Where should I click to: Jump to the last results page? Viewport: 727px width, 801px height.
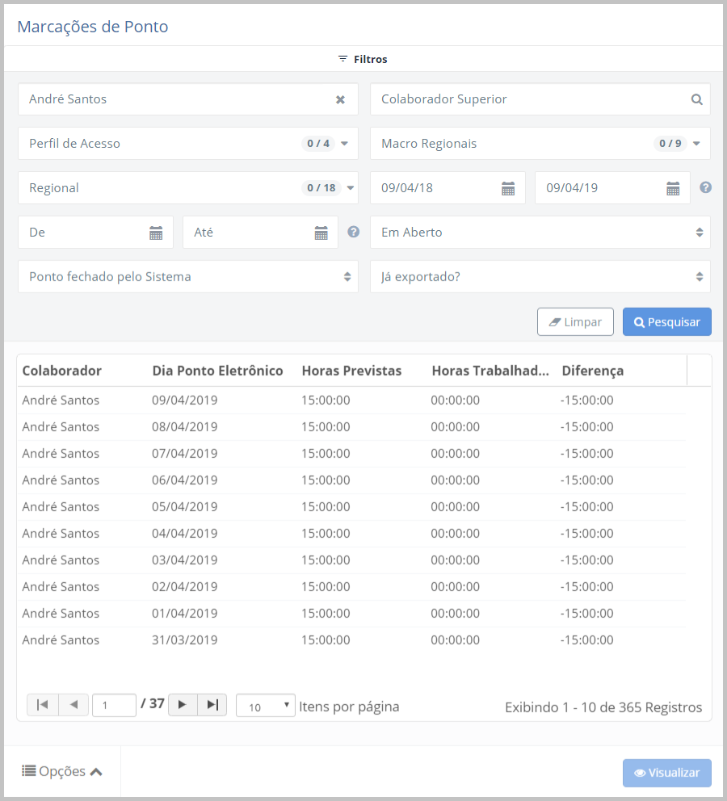(x=212, y=705)
